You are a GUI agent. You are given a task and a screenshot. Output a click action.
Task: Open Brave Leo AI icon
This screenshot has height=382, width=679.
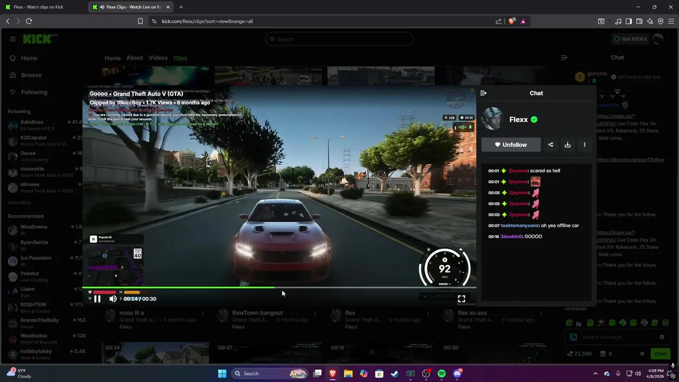[650, 21]
